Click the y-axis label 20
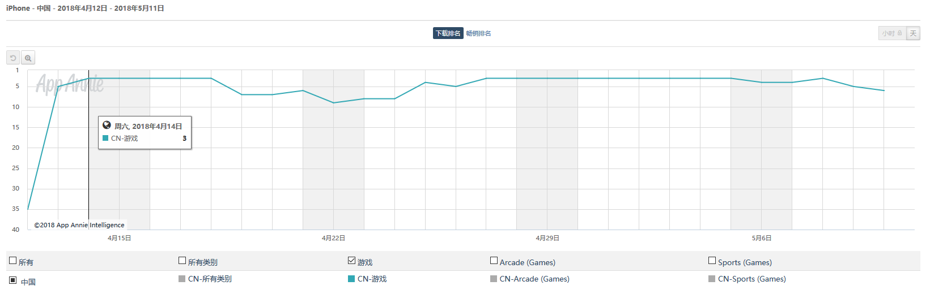 [16, 148]
